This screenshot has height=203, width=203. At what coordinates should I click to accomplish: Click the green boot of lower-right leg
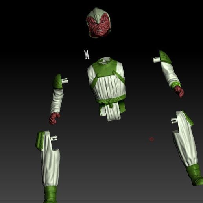point(195,175)
